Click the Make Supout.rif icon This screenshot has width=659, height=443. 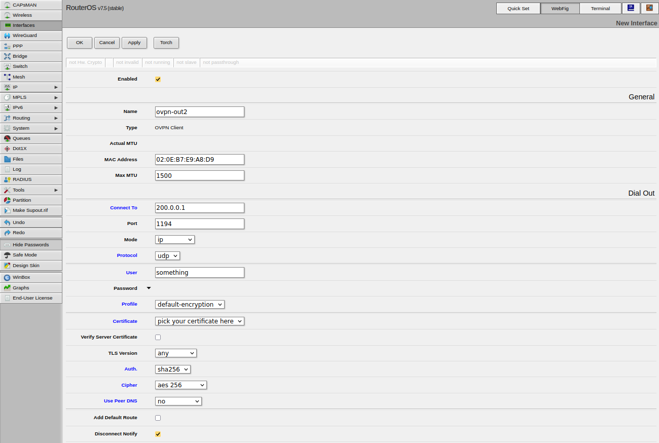click(7, 210)
